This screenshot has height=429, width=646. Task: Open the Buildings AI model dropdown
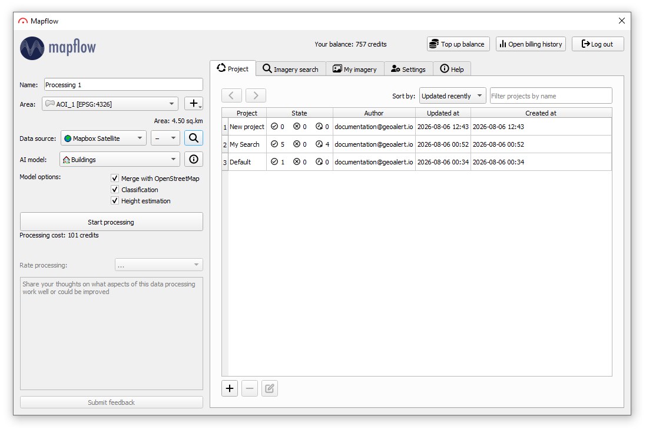tap(120, 160)
